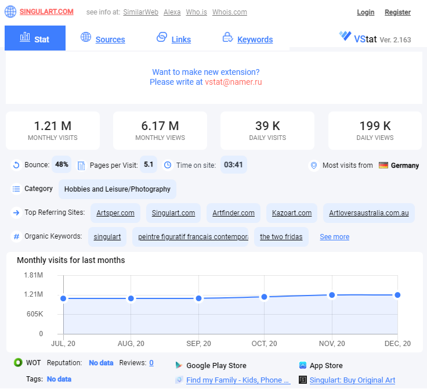Click the green WOT circle icon
Viewport: 427px width, 389px height.
point(18,362)
